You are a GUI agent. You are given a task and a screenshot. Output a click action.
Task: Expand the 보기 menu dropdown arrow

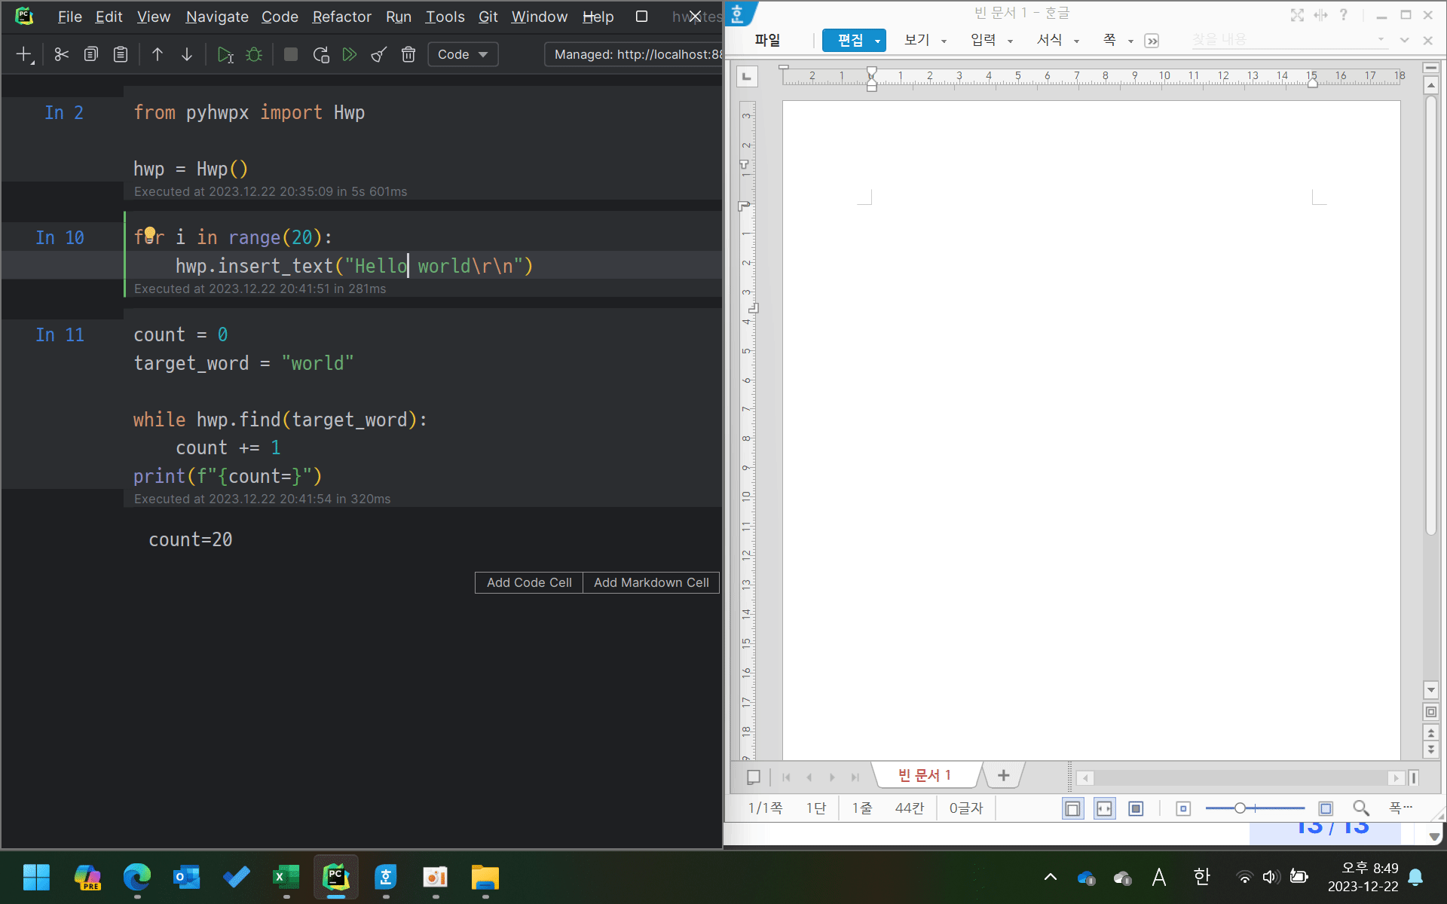coord(944,41)
